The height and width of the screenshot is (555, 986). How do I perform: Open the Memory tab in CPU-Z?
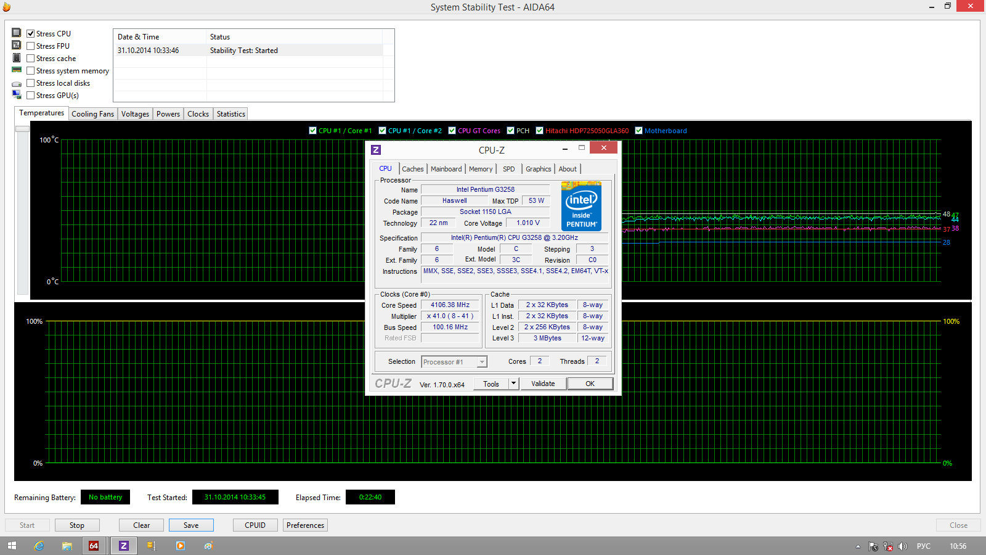pos(481,169)
